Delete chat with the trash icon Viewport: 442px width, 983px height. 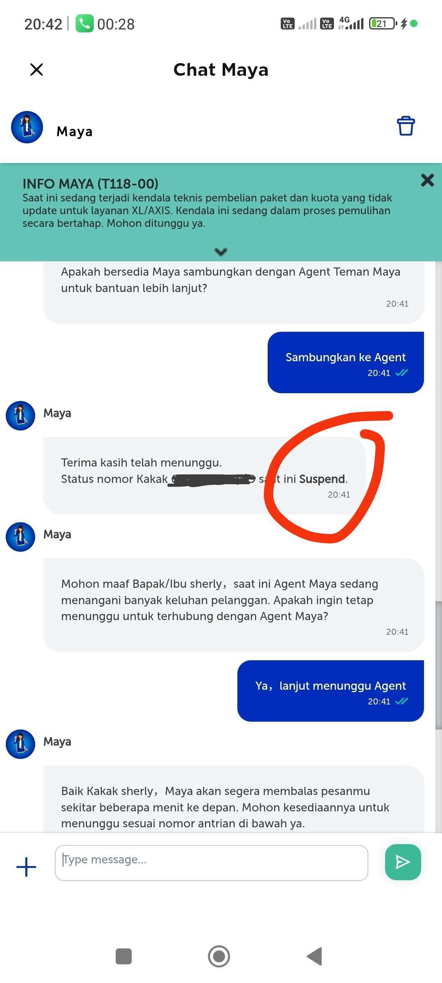click(x=406, y=126)
